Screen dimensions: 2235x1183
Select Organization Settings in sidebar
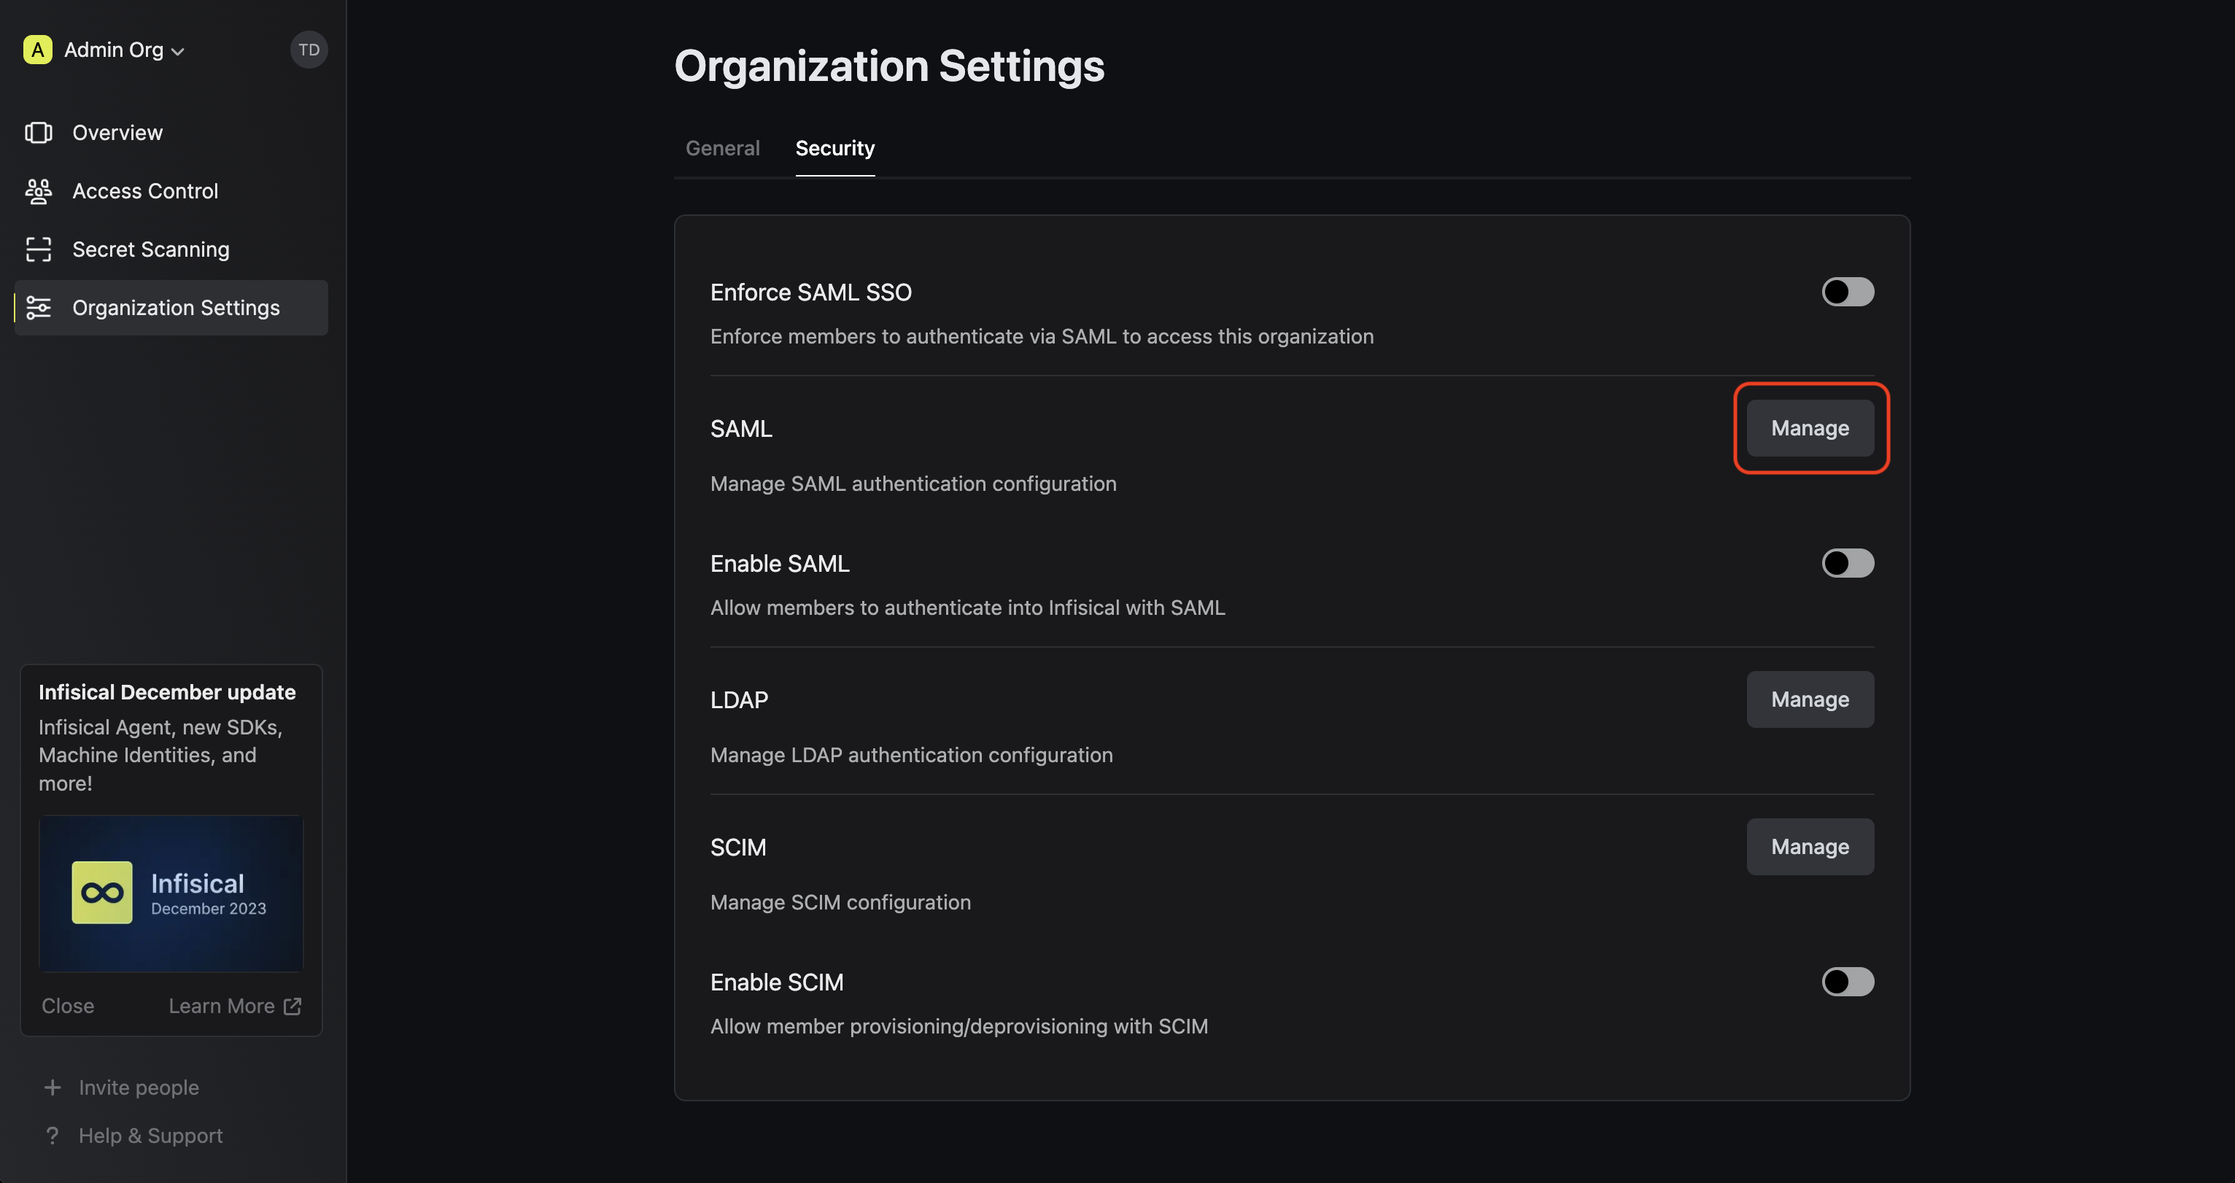pos(171,307)
